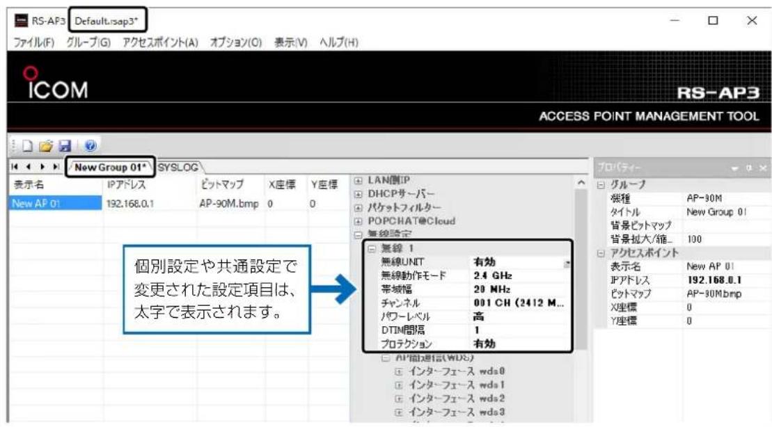The image size is (772, 427).
Task: Select 無線動作モード 2.4 GHz value
Action: click(x=493, y=275)
